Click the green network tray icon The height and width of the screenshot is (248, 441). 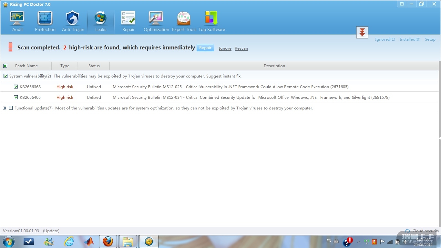click(x=367, y=242)
